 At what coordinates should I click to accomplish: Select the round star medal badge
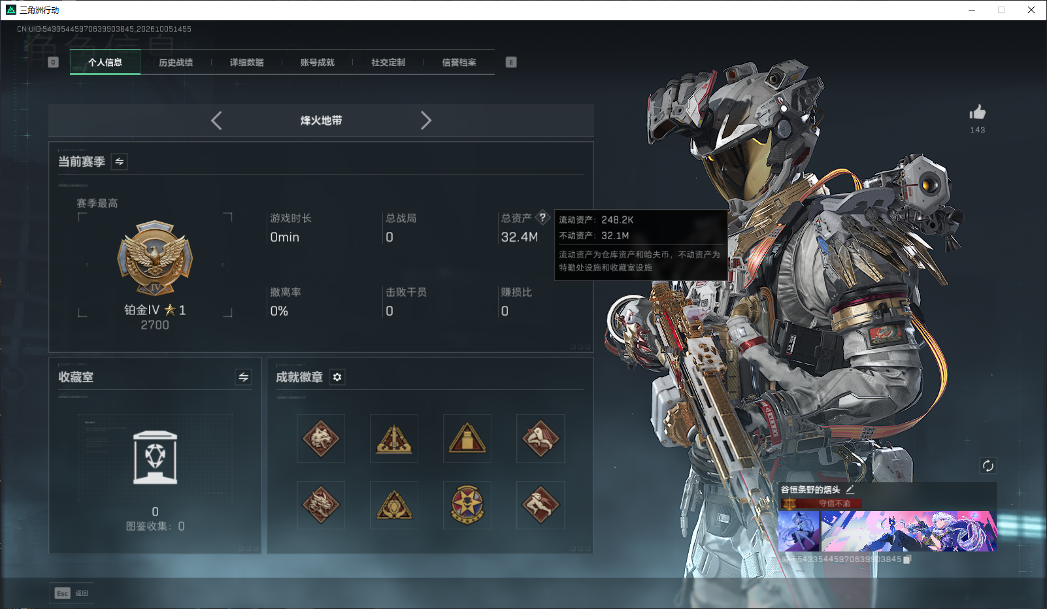point(467,505)
